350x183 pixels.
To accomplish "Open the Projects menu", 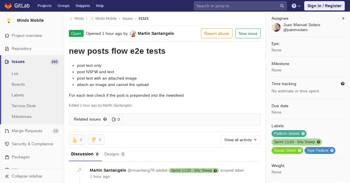I will pyautogui.click(x=44, y=6).
